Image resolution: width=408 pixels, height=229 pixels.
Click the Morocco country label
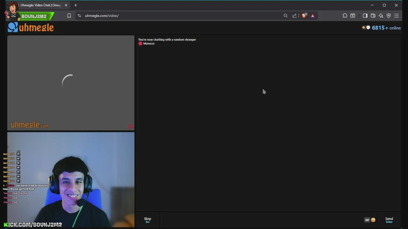[149, 44]
